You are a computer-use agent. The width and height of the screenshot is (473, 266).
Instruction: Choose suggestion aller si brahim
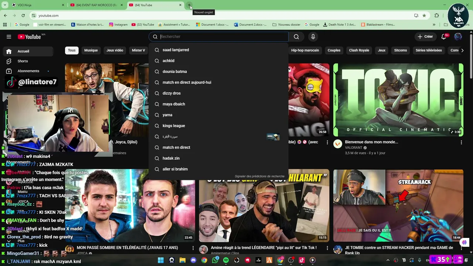coord(218,169)
